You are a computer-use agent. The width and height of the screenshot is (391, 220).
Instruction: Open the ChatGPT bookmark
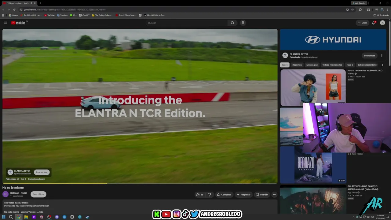pos(84,15)
